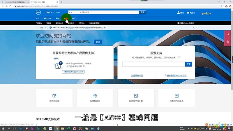Image resolution: width=233 pixels, height=131 pixels.
Task: Show previous notification with left chevron
Action: pyautogui.click(x=38, y=28)
